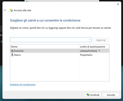Click the network folder icon beside Accesso alla rete
Image resolution: width=123 pixels, height=101 pixels.
[x=11, y=10]
